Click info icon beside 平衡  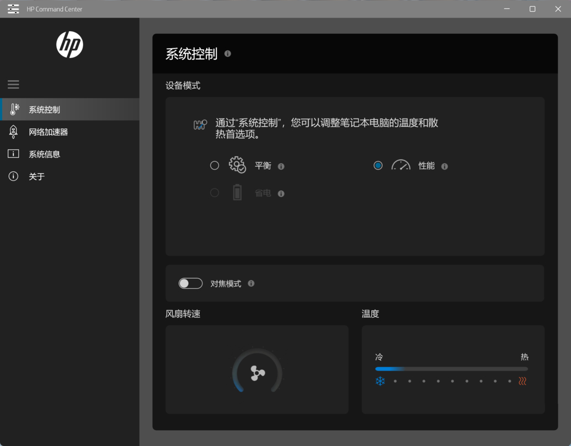[x=281, y=166]
